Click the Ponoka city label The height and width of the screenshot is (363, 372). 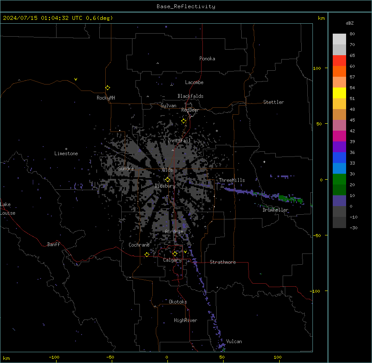(207, 59)
